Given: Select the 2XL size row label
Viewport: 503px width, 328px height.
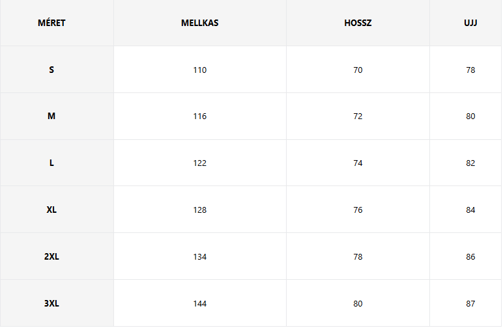Looking at the screenshot, I should point(51,257).
